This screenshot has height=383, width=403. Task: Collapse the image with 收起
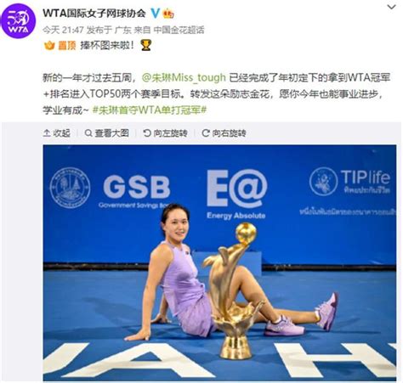point(57,133)
